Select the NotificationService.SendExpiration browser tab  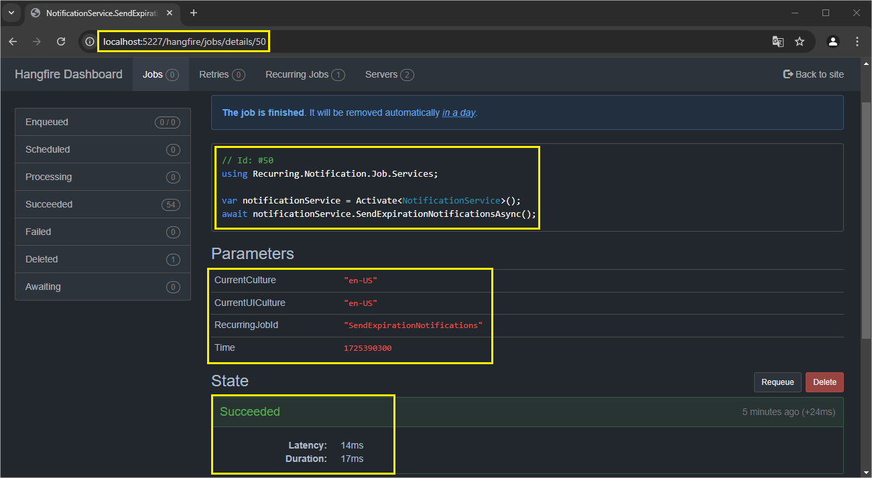(x=101, y=13)
